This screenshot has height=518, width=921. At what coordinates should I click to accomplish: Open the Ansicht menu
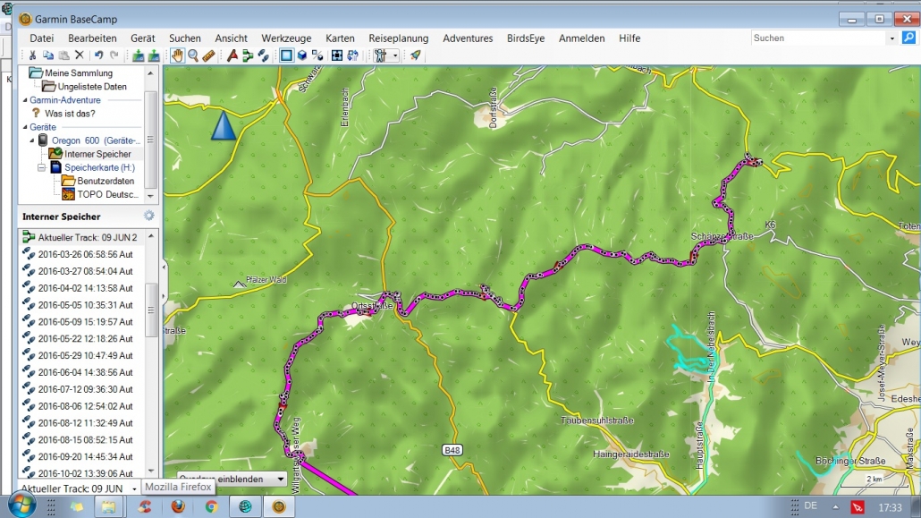[x=231, y=38]
